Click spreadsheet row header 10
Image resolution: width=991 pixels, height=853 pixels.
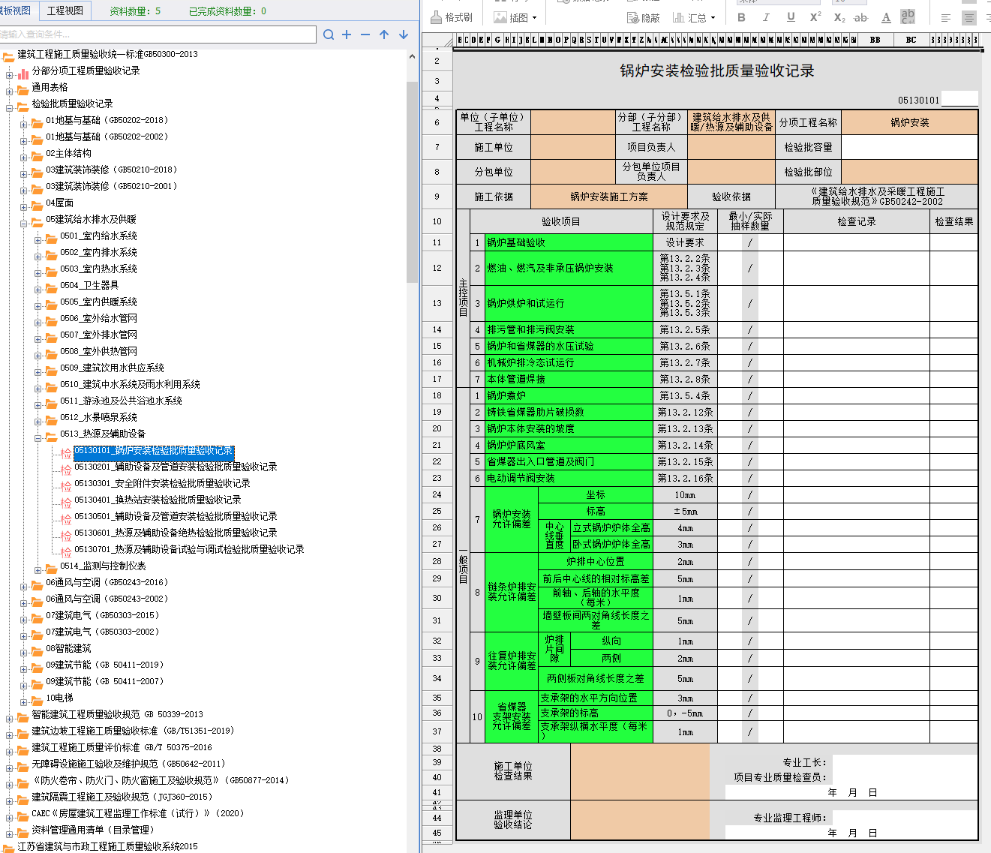coord(437,221)
